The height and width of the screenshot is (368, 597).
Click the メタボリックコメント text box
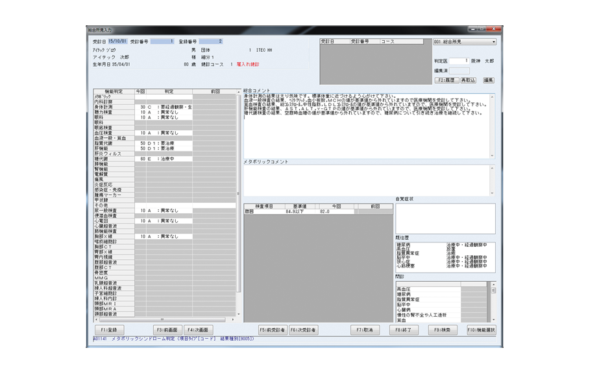tap(367, 180)
